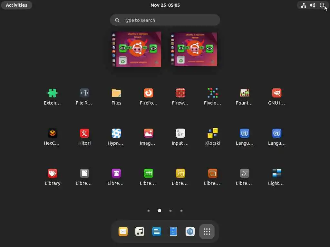Image resolution: width=330 pixels, height=247 pixels.
Task: Open the blue text document app in dock
Action: [x=157, y=232]
